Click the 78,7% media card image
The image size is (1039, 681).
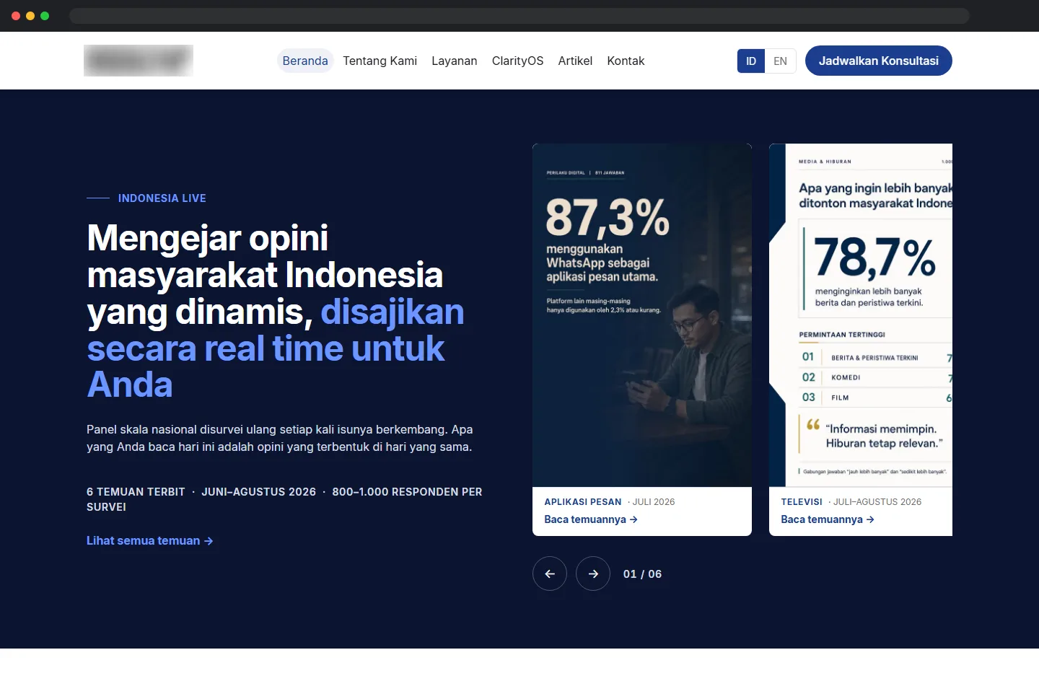[861, 315]
